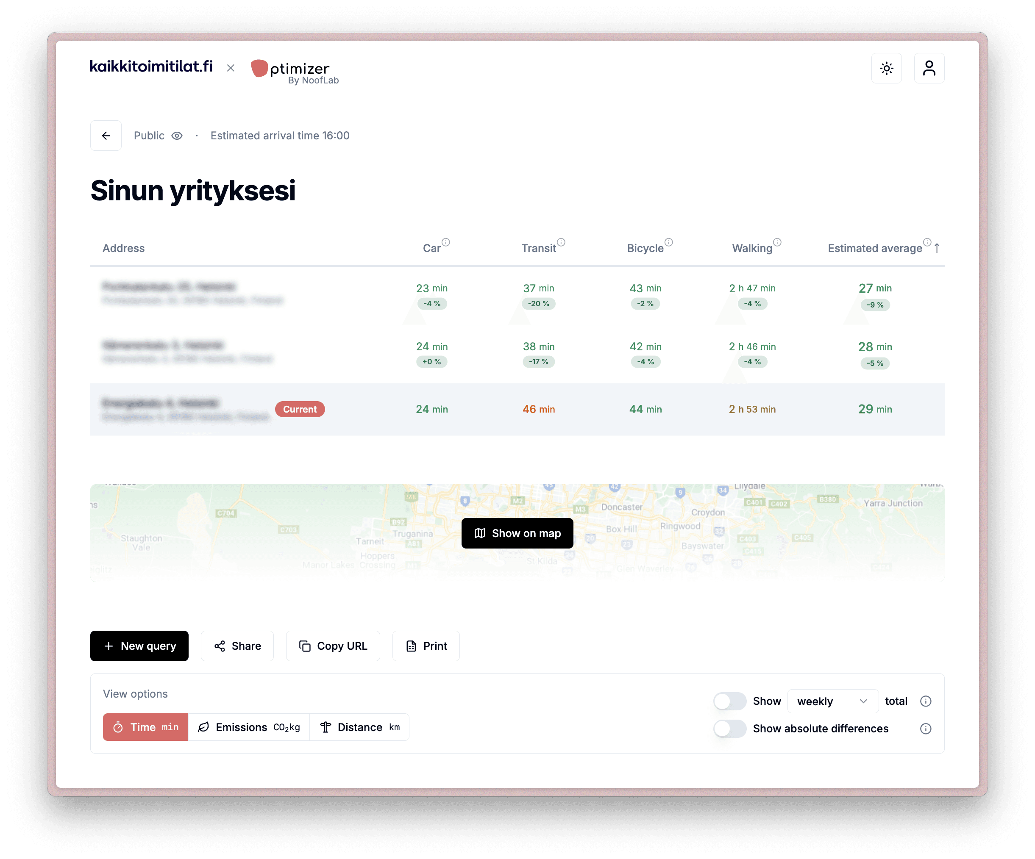Click the Estimated average column header
This screenshot has height=859, width=1035.
875,248
